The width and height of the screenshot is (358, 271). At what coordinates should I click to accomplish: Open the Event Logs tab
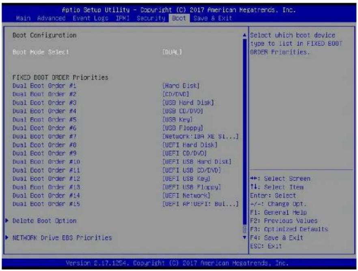click(91, 18)
